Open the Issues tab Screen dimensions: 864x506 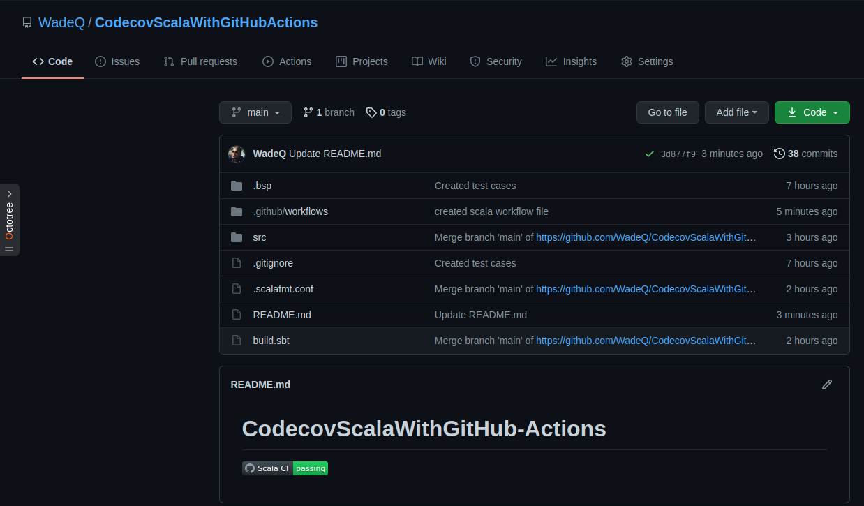point(117,61)
